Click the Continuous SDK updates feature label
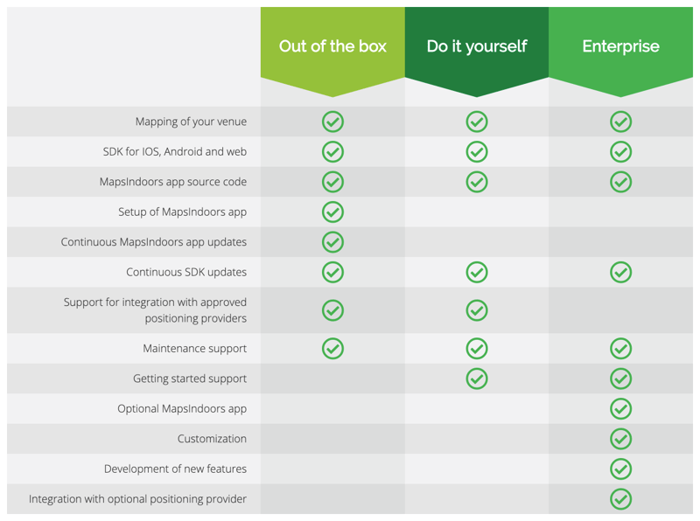The width and height of the screenshot is (700, 521). (186, 272)
